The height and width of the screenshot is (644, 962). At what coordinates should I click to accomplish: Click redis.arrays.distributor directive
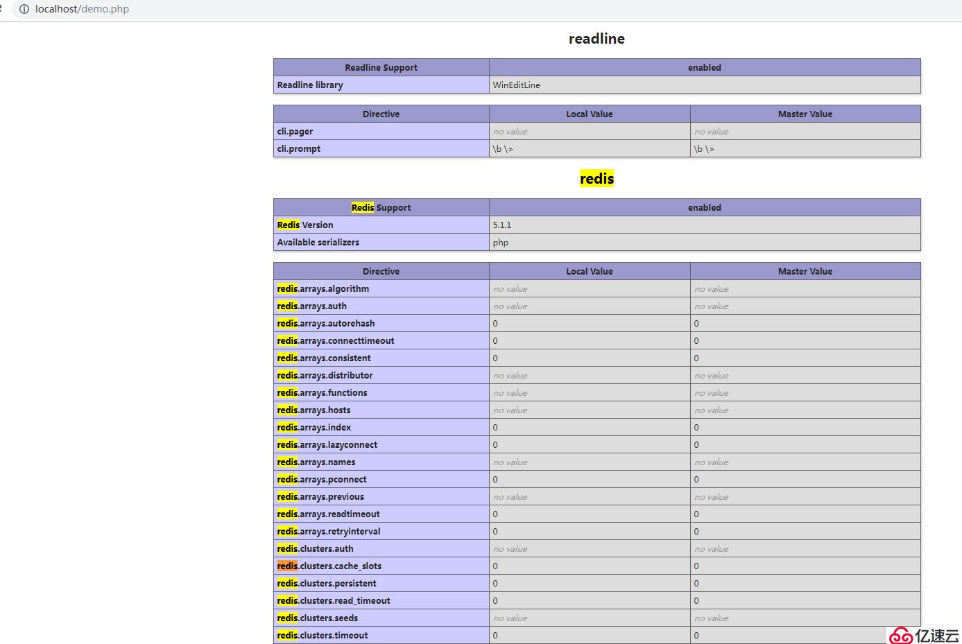click(325, 375)
